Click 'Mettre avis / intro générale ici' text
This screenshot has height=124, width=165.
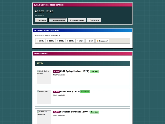48,36
